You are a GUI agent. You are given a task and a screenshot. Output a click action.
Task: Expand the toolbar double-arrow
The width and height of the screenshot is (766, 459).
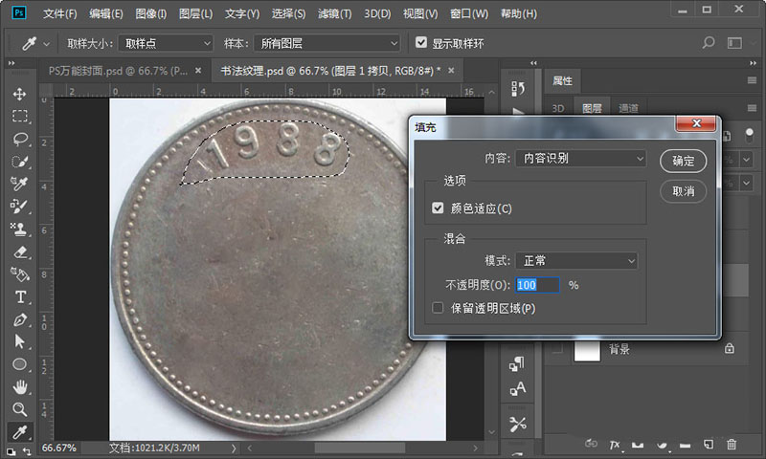(x=11, y=63)
